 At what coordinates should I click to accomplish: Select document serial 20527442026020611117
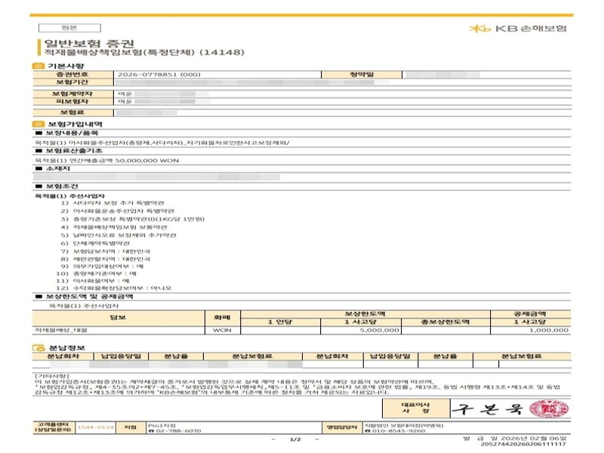pos(523,444)
